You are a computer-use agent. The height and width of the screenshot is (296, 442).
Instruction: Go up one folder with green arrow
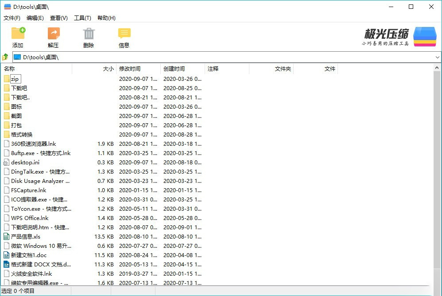(5, 57)
